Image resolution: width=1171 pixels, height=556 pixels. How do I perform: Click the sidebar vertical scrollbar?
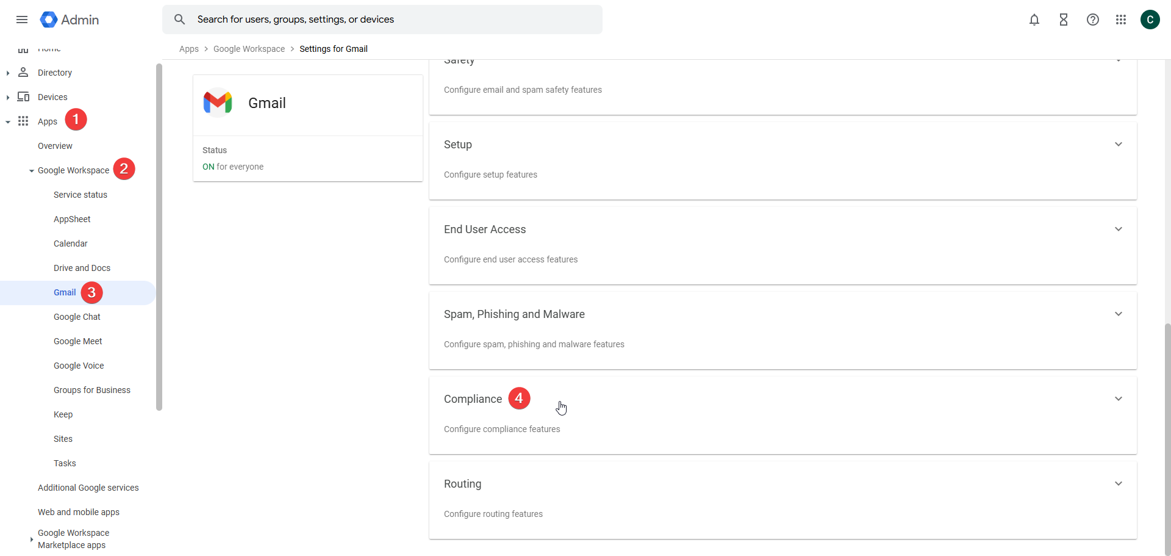159,237
